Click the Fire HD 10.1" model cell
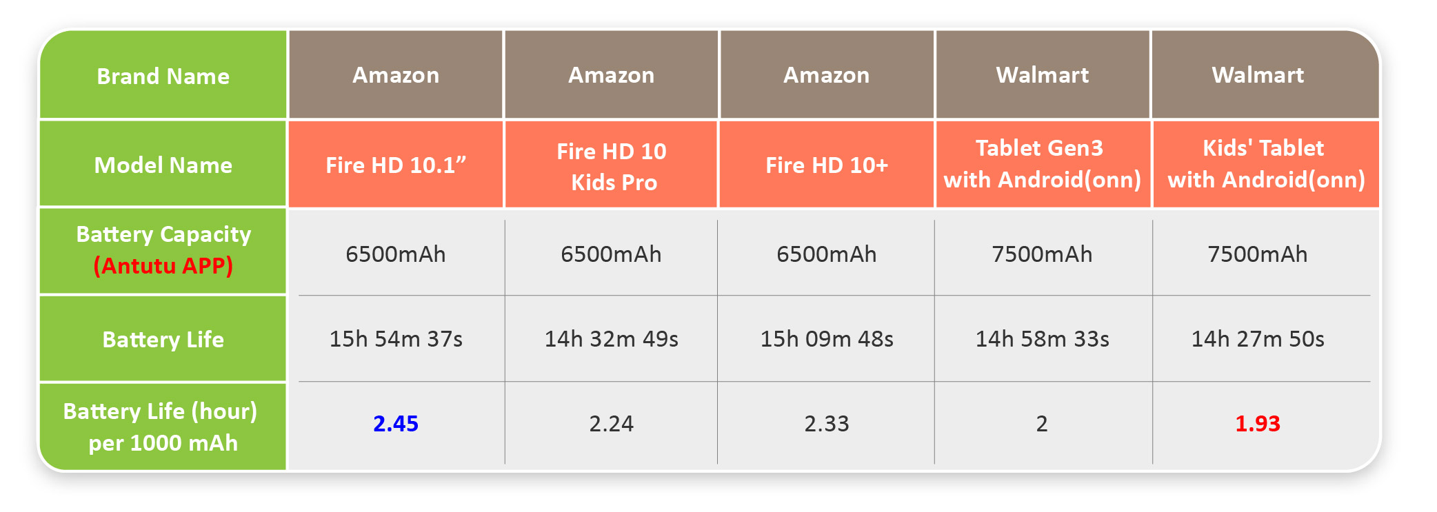The width and height of the screenshot is (1437, 512). click(396, 165)
